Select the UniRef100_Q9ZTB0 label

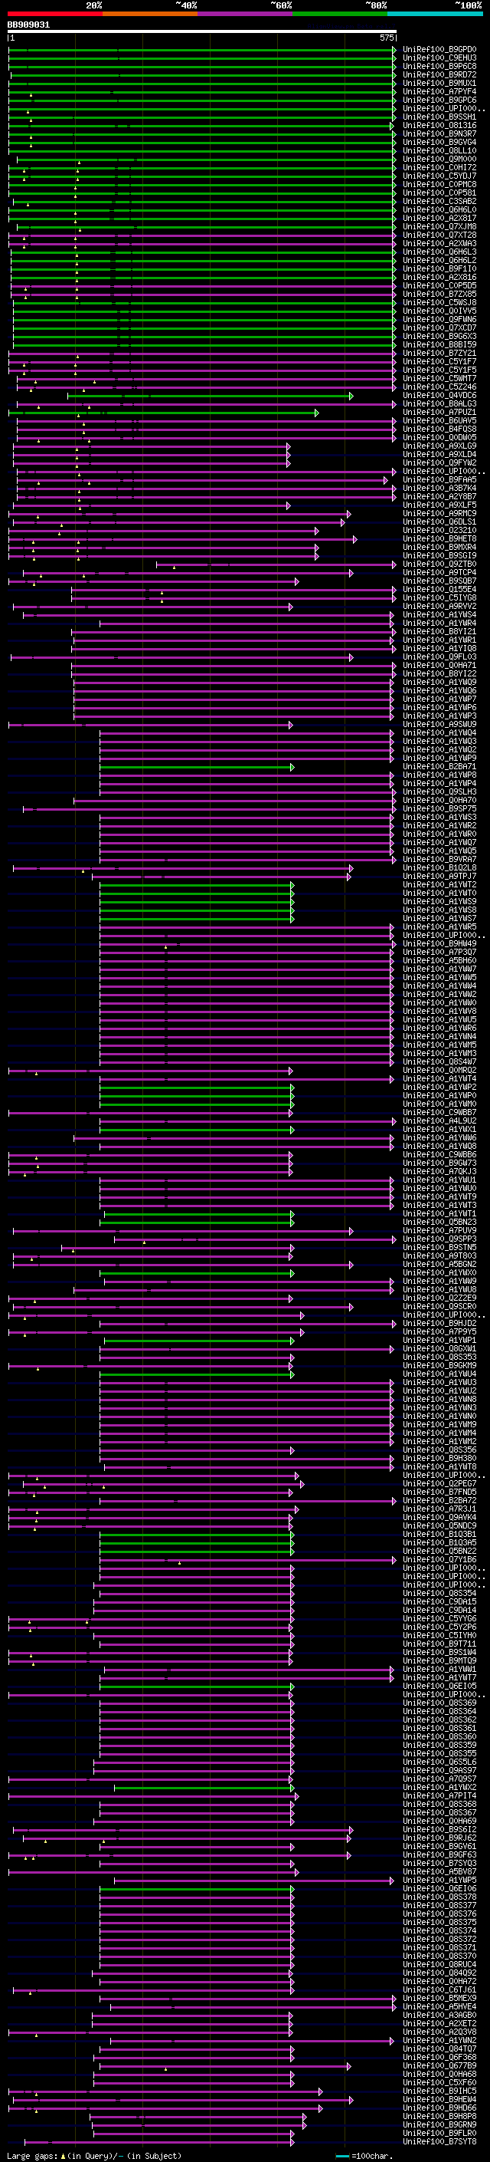click(439, 564)
